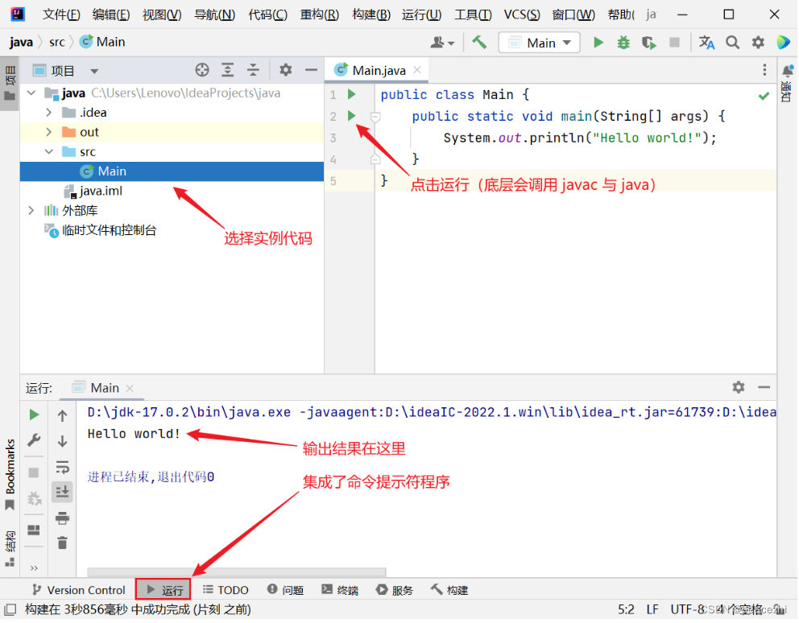Open IDE settings gear in toolbar
799x623 pixels.
point(758,43)
